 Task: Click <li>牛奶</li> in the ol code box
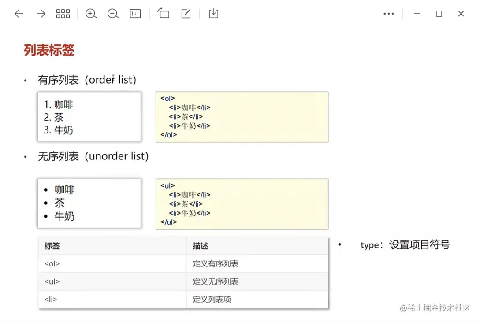pos(190,126)
